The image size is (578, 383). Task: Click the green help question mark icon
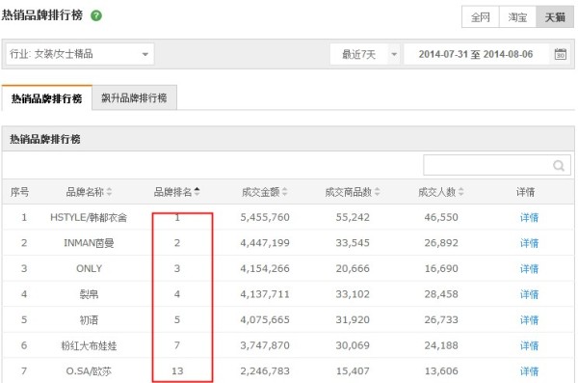[x=96, y=15]
